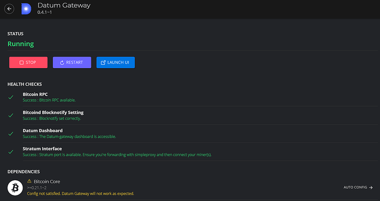Screen dimensions: 380x201
Task: Click the Datum Dashboard health checkmark
Action: coord(10,133)
